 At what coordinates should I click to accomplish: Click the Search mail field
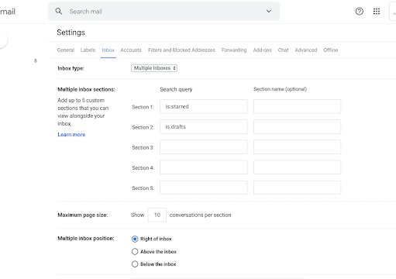point(164,12)
